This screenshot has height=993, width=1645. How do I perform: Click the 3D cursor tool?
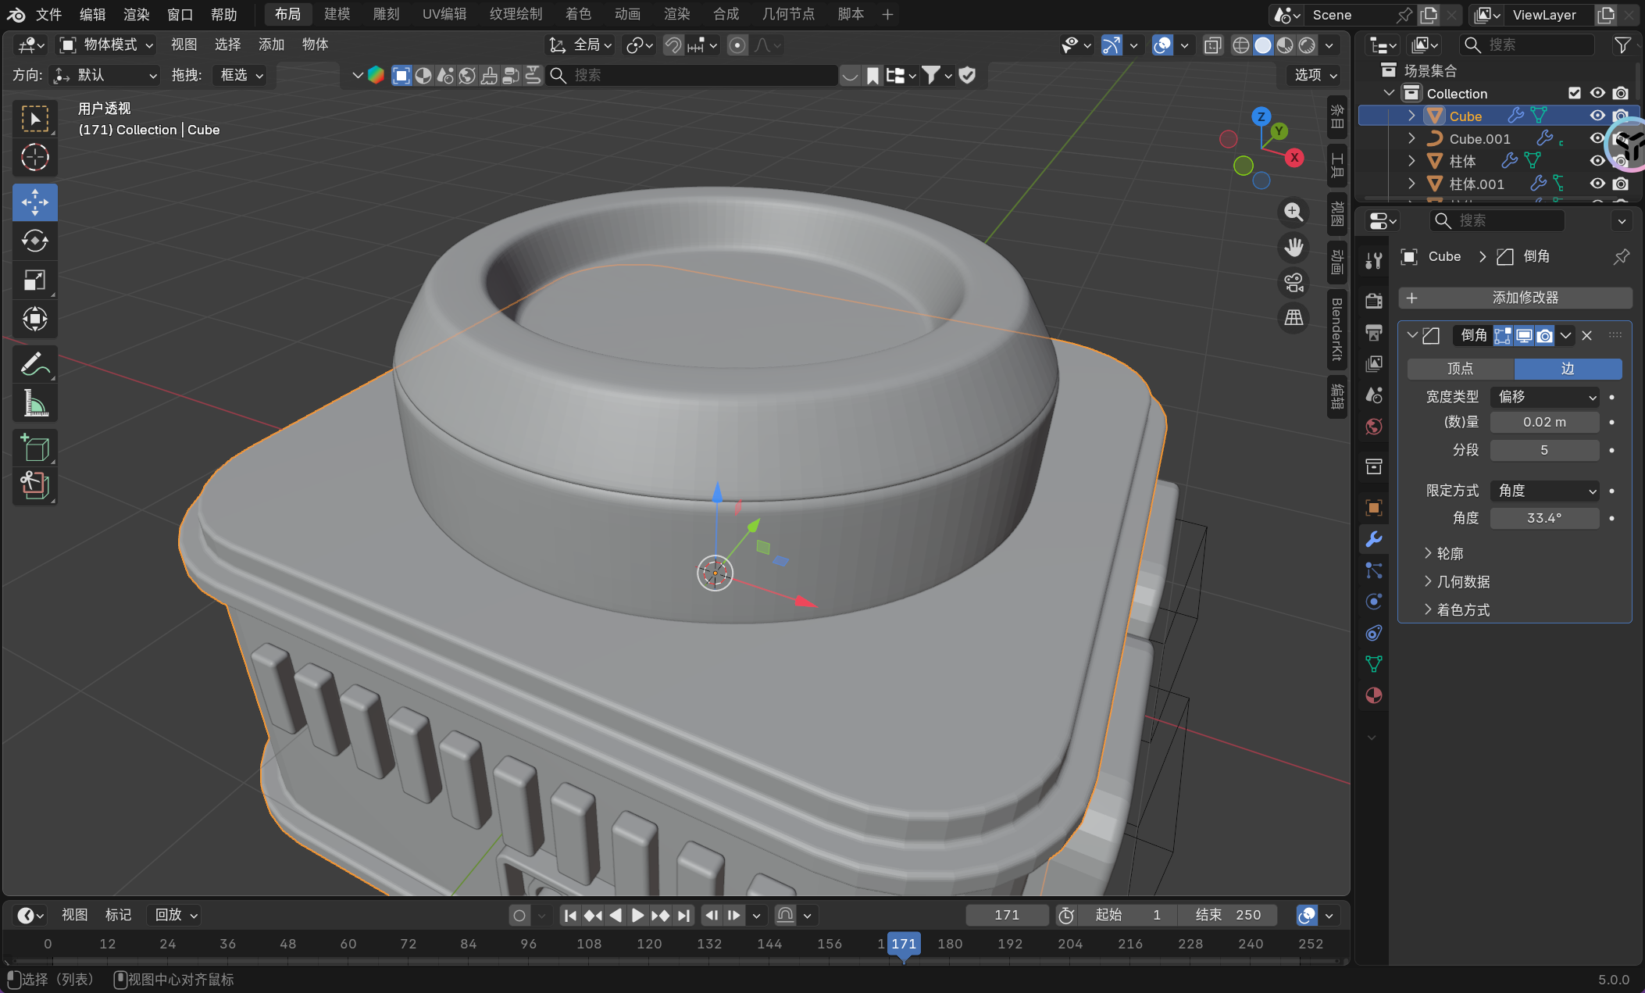[34, 158]
